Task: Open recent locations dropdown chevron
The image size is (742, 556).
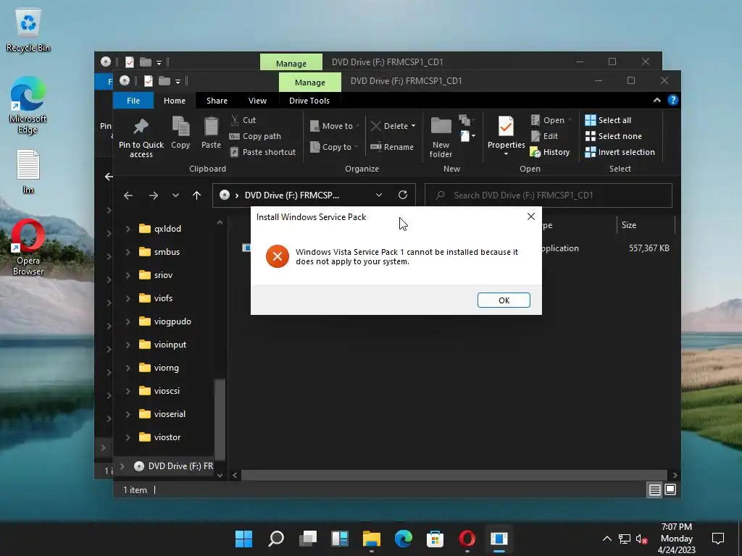Action: click(x=175, y=195)
